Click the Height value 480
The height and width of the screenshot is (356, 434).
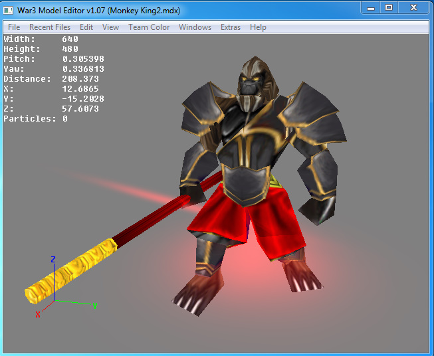[x=70, y=49]
